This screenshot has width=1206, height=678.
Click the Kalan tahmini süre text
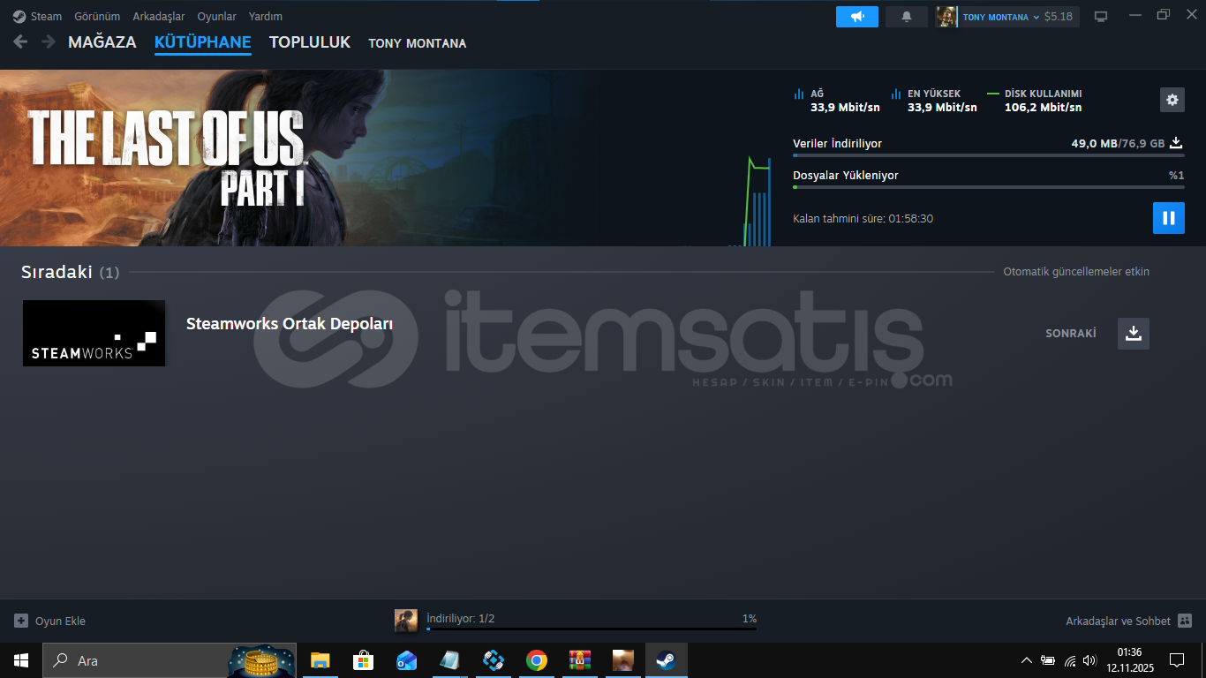[863, 219]
